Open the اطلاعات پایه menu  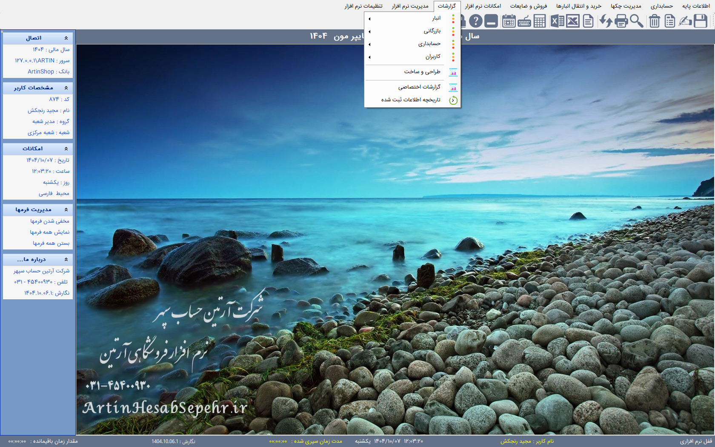pyautogui.click(x=696, y=6)
